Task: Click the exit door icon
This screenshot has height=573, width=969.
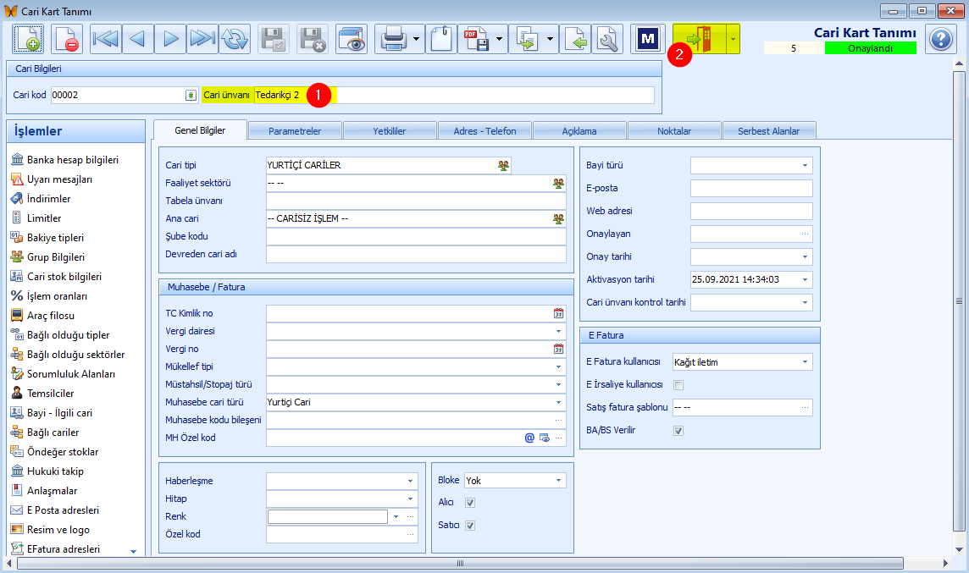Action: coord(699,39)
